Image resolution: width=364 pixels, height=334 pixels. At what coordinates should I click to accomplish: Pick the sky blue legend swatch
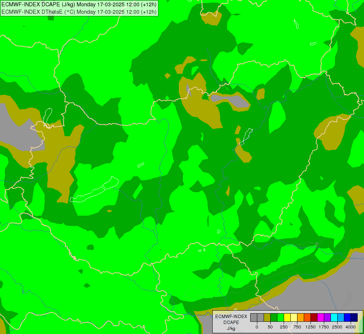pos(341,317)
